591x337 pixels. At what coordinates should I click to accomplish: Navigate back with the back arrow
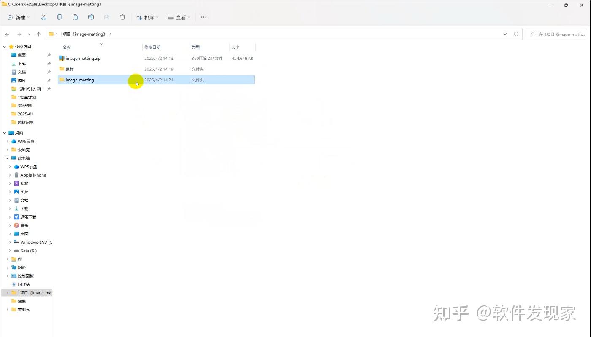pos(7,34)
